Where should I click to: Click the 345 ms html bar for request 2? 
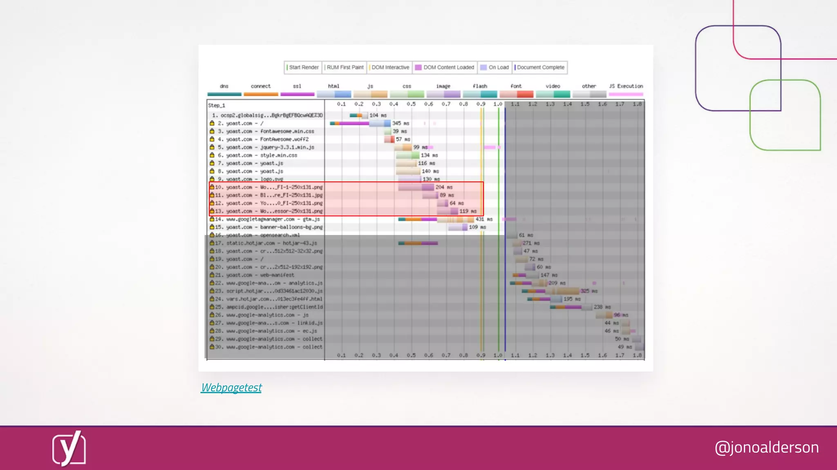coord(380,123)
